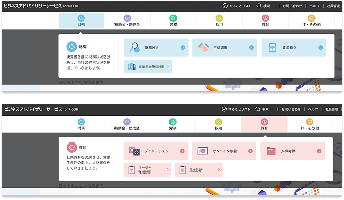344x200 pixels.
Task: Click 財務 heading text in open panel
Action: coord(82,47)
